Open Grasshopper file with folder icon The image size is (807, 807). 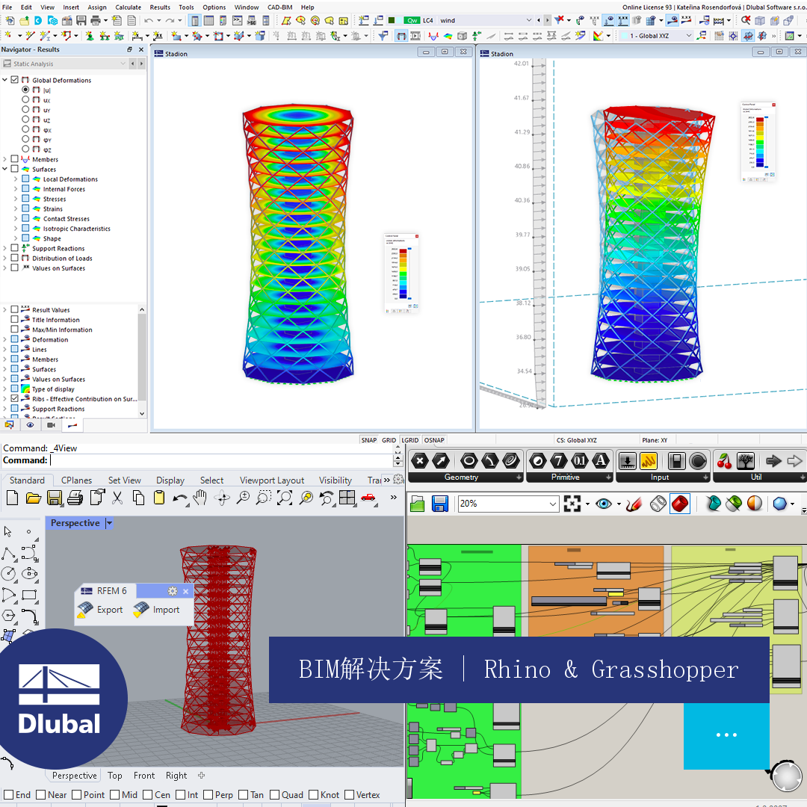tap(418, 504)
